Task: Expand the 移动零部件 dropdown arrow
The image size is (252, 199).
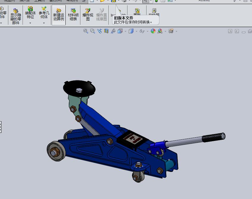Action: 1,23
